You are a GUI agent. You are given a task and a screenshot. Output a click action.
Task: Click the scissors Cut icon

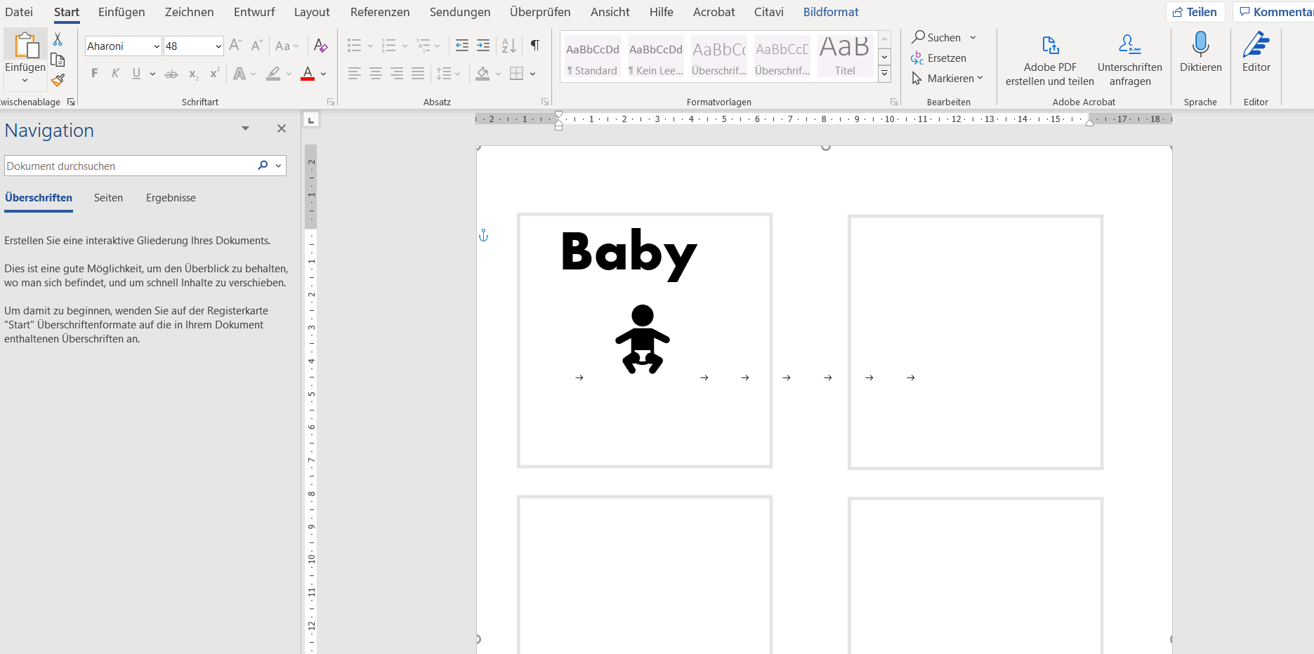[58, 39]
